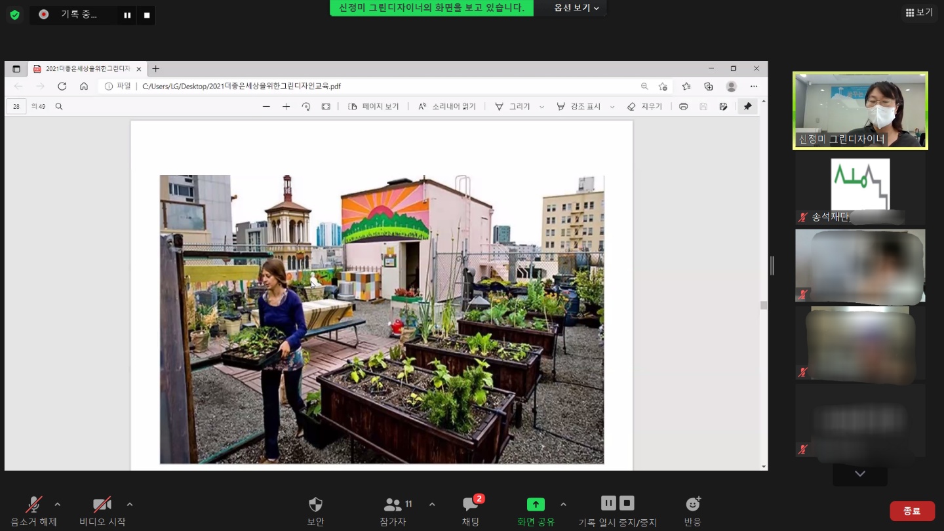
Task: Click the PDF vertical scrollbar thumb
Action: point(763,305)
